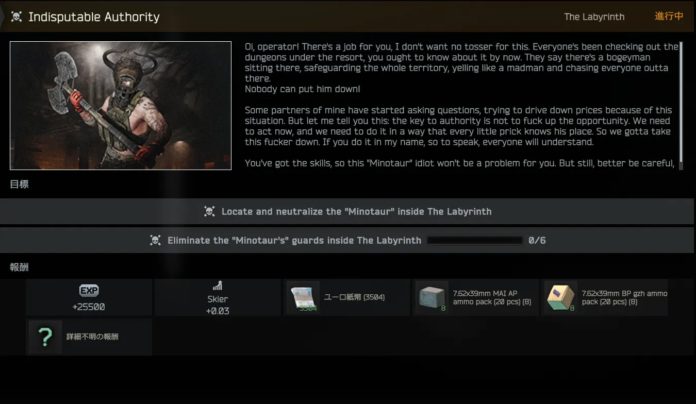
Task: Click the 0/6 guards counter text
Action: click(537, 240)
